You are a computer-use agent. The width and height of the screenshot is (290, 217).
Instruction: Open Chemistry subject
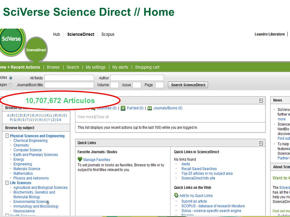click(21, 145)
